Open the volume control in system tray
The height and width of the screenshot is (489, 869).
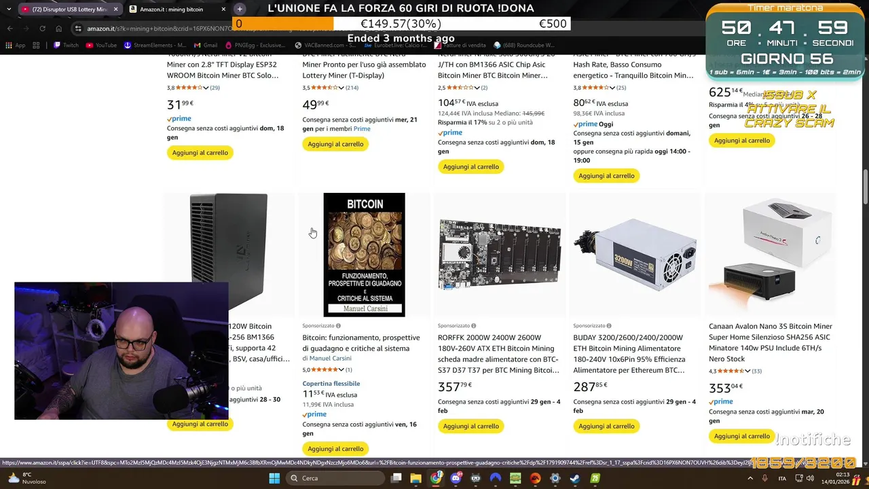coord(810,478)
